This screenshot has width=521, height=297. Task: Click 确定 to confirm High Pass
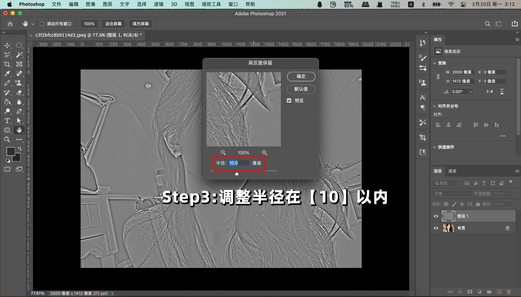(x=301, y=76)
